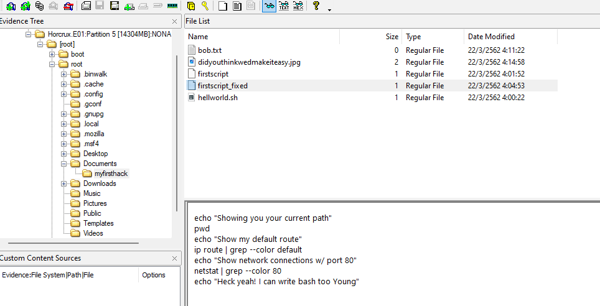Close the Evidence Tree panel
600x306 pixels.
point(174,21)
